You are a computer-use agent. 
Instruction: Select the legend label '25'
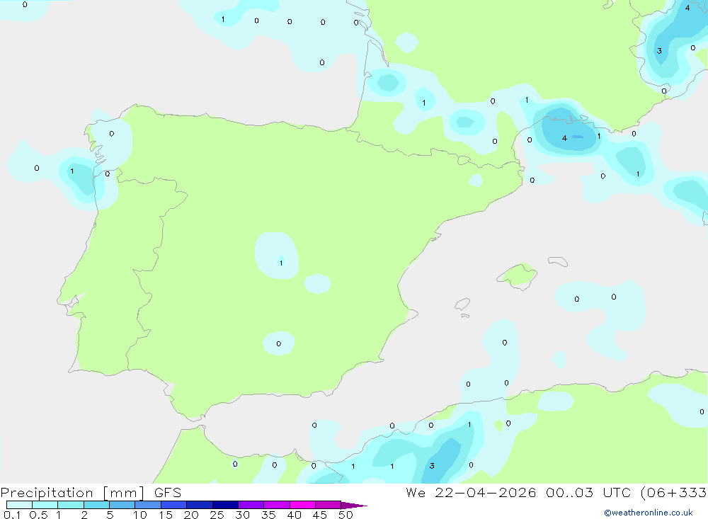pyautogui.click(x=217, y=515)
